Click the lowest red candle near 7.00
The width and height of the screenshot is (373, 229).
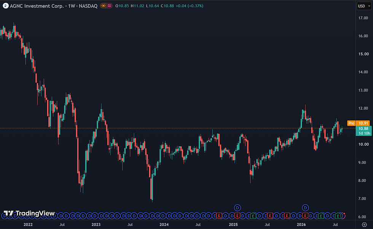[x=151, y=189]
